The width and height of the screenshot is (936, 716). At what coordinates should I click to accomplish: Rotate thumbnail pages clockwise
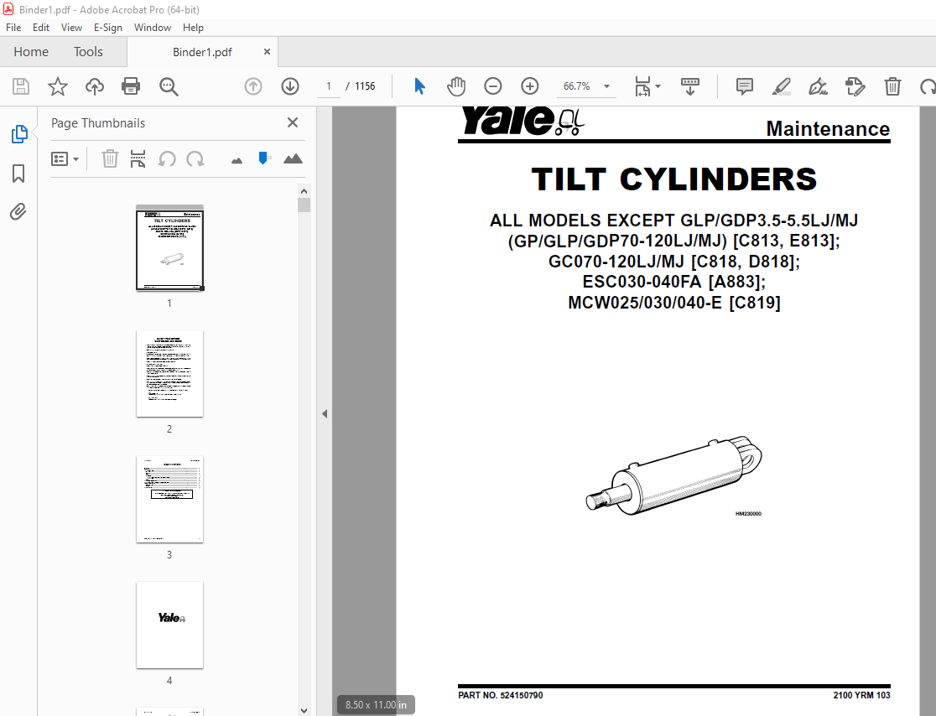[x=195, y=158]
